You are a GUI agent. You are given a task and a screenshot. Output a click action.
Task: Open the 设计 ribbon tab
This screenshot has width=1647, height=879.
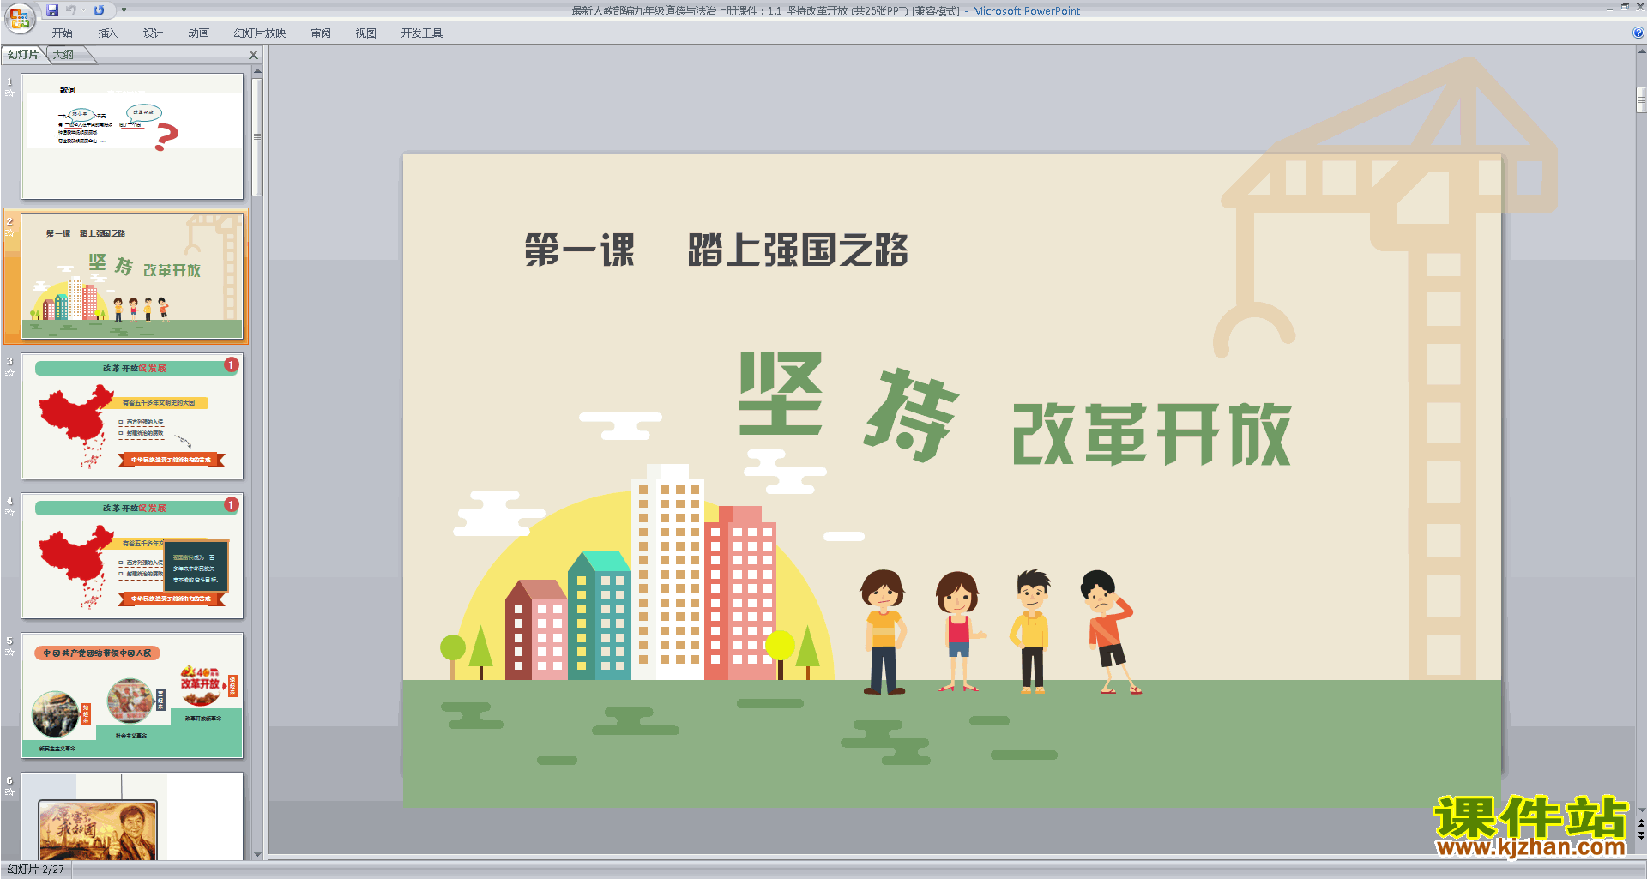pyautogui.click(x=153, y=33)
